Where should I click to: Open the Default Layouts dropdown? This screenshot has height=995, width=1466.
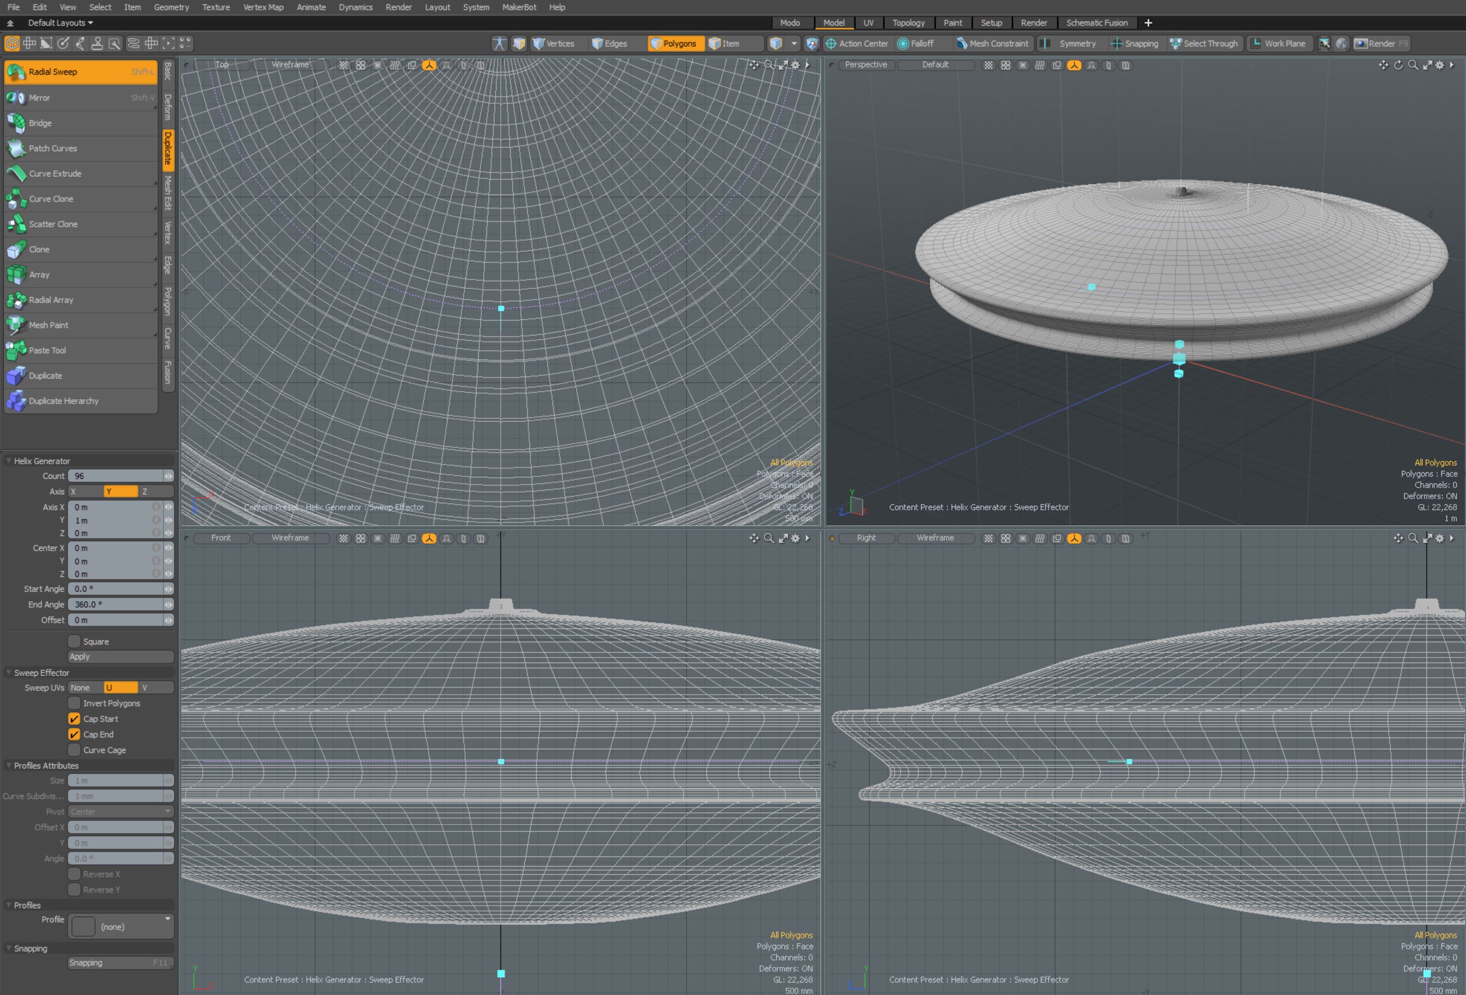[60, 23]
